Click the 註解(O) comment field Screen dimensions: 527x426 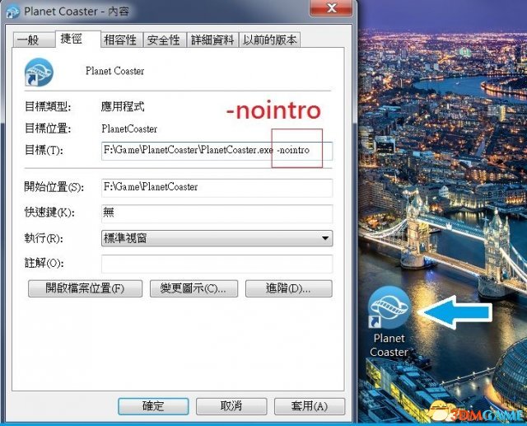click(x=217, y=264)
